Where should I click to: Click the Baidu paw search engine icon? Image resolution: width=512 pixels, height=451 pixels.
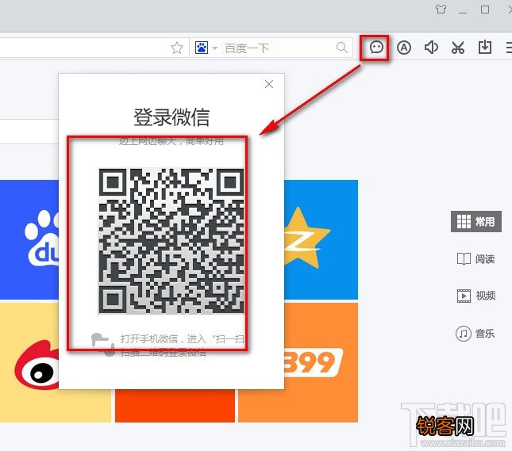(202, 48)
